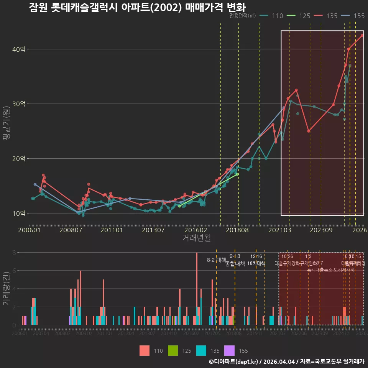Click 201307 on the price chart axis
The height and width of the screenshot is (368, 368).
click(x=153, y=230)
